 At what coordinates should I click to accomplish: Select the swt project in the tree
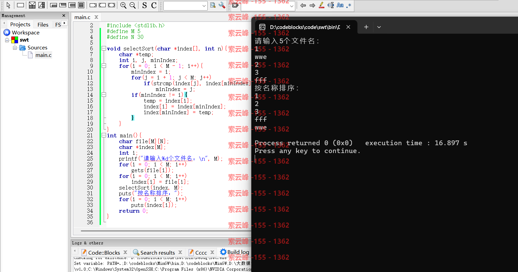[24, 40]
